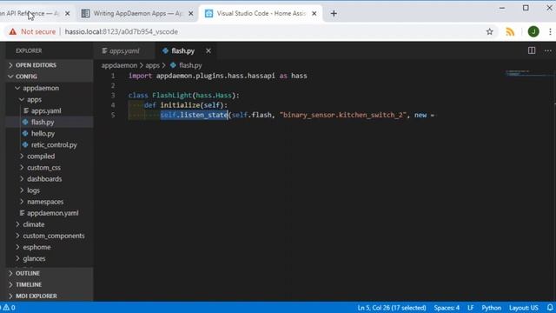Image resolution: width=556 pixels, height=313 pixels.
Task: Open the notifications bell in status bar
Action: pyautogui.click(x=550, y=308)
